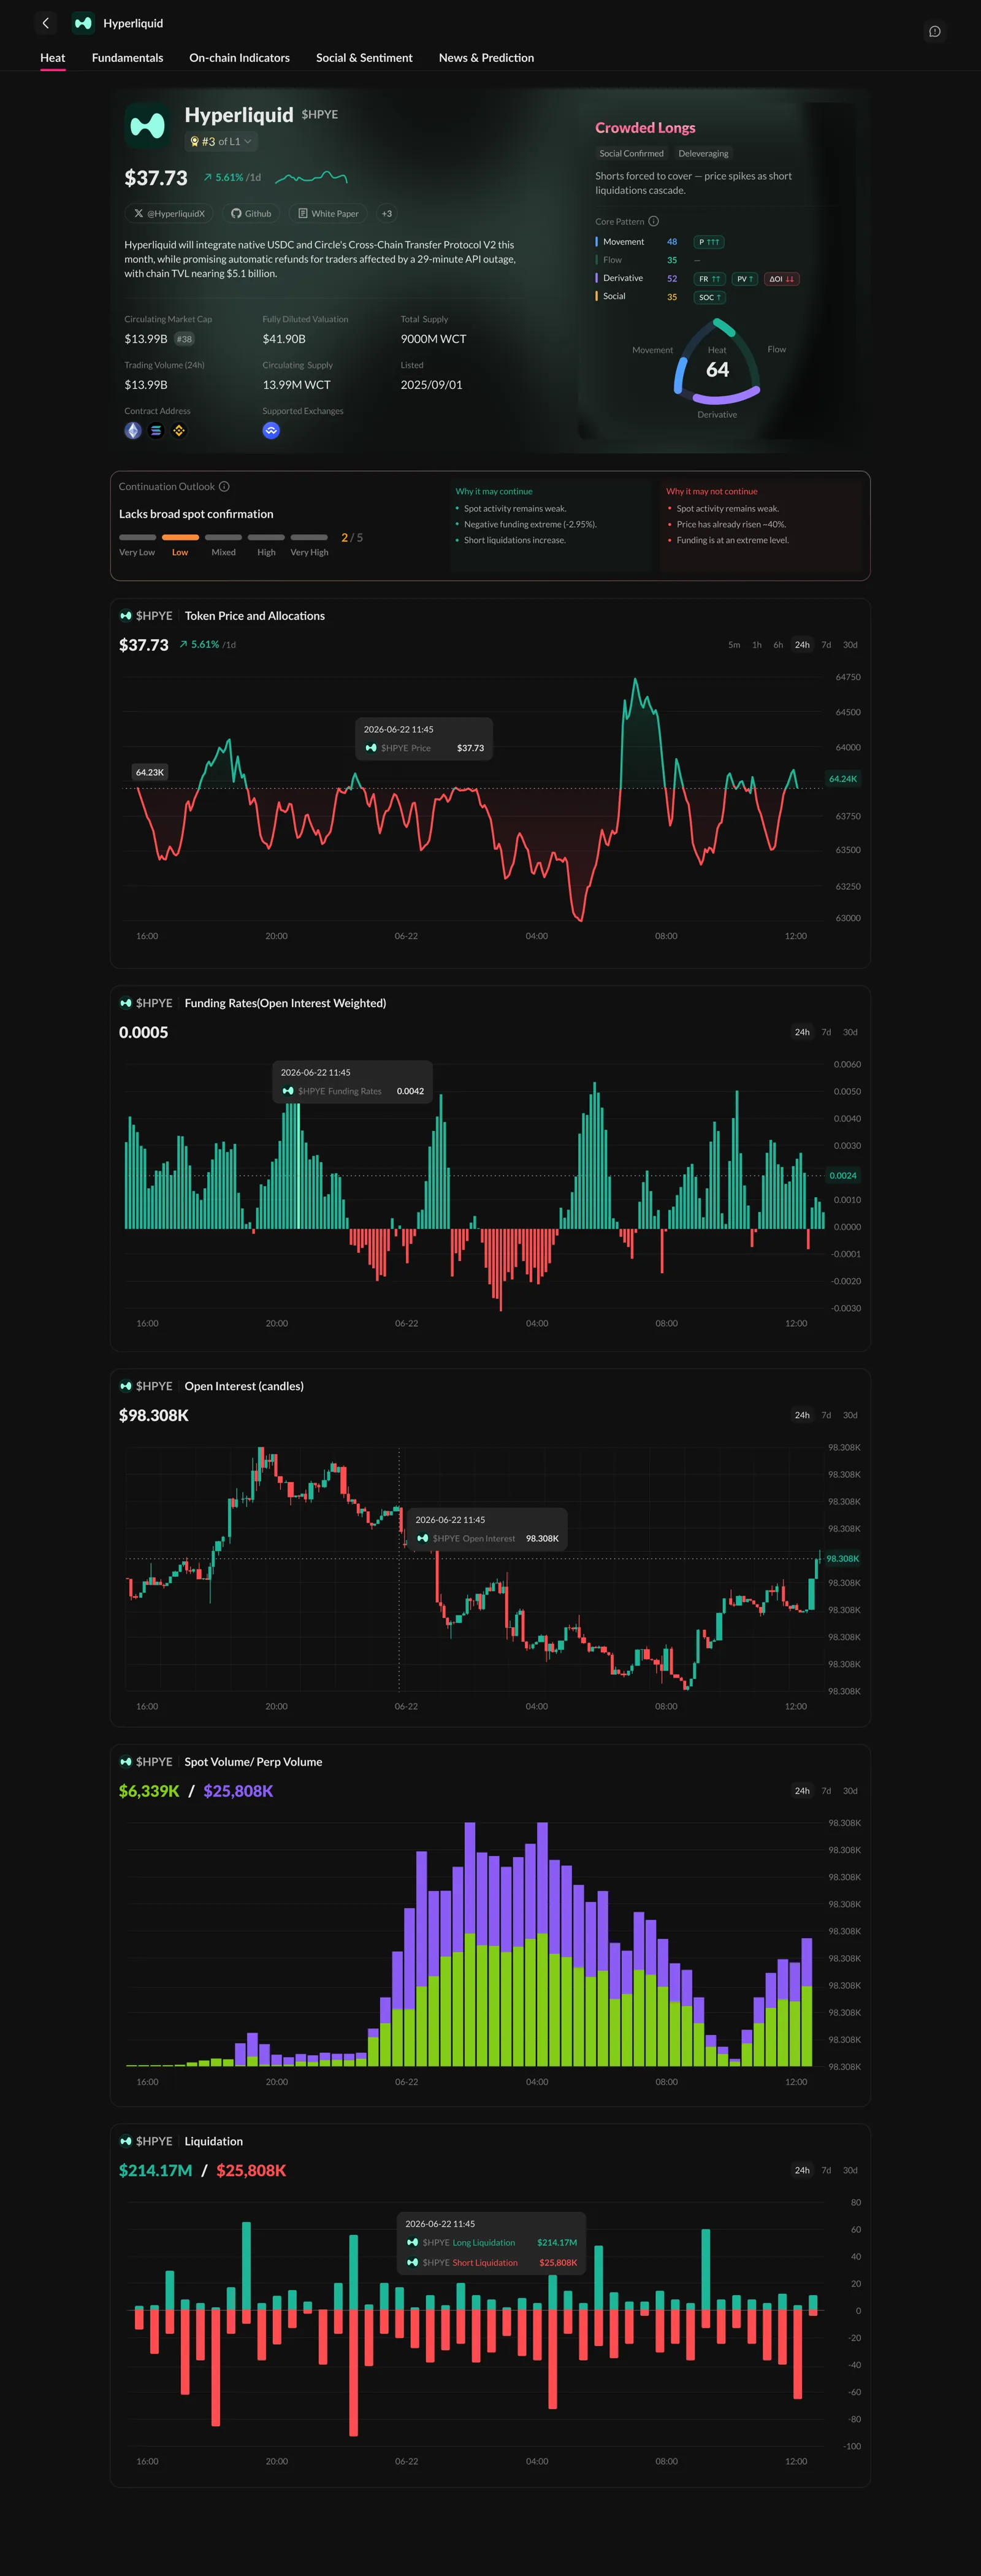Click the Heat score 64 gauge
981x2576 pixels.
pos(718,362)
